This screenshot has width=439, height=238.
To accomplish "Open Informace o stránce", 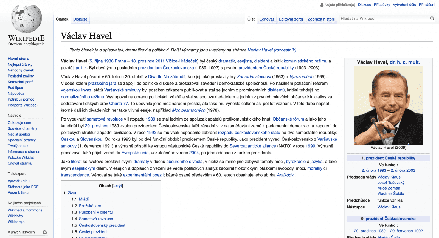I will 24,151.
